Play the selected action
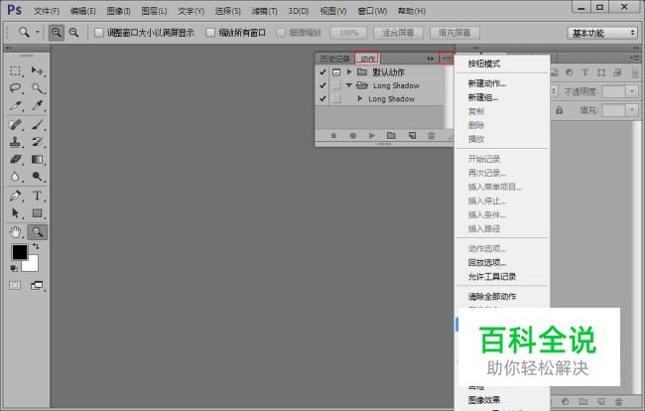Image resolution: width=645 pixels, height=411 pixels. [x=372, y=135]
